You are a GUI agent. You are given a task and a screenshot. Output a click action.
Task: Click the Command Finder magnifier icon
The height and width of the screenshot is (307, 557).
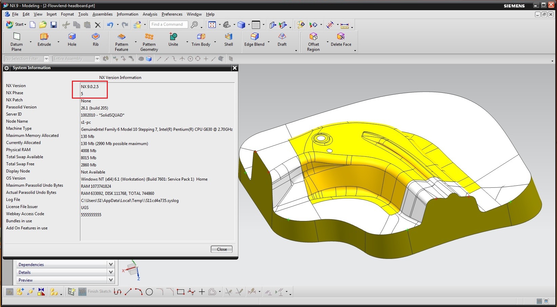tap(194, 25)
